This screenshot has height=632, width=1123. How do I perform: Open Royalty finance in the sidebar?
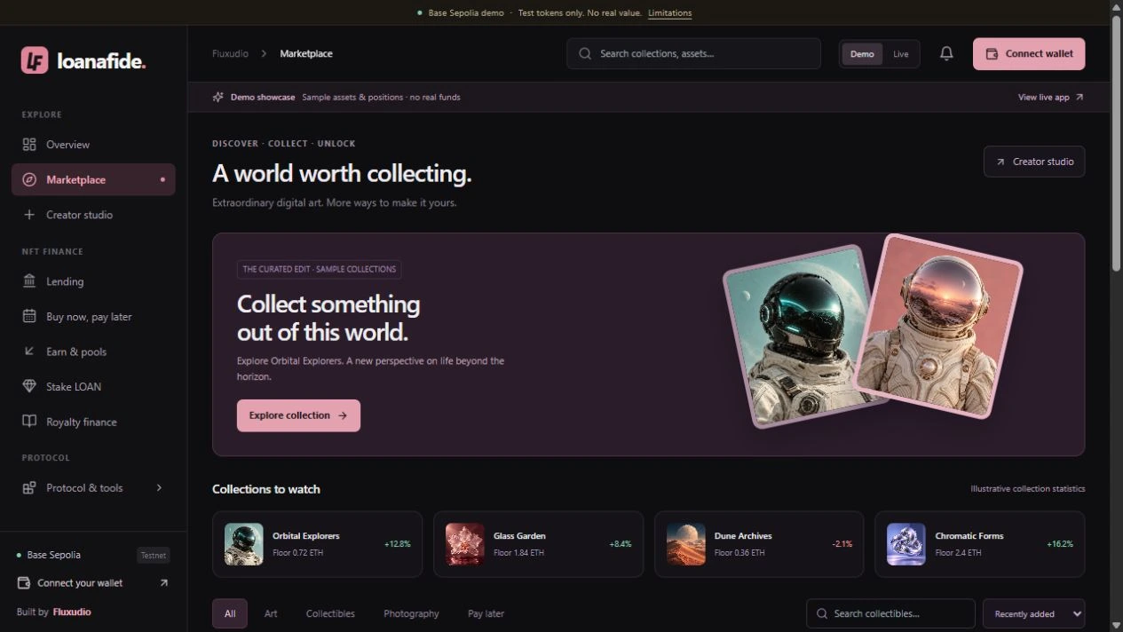pos(93,422)
